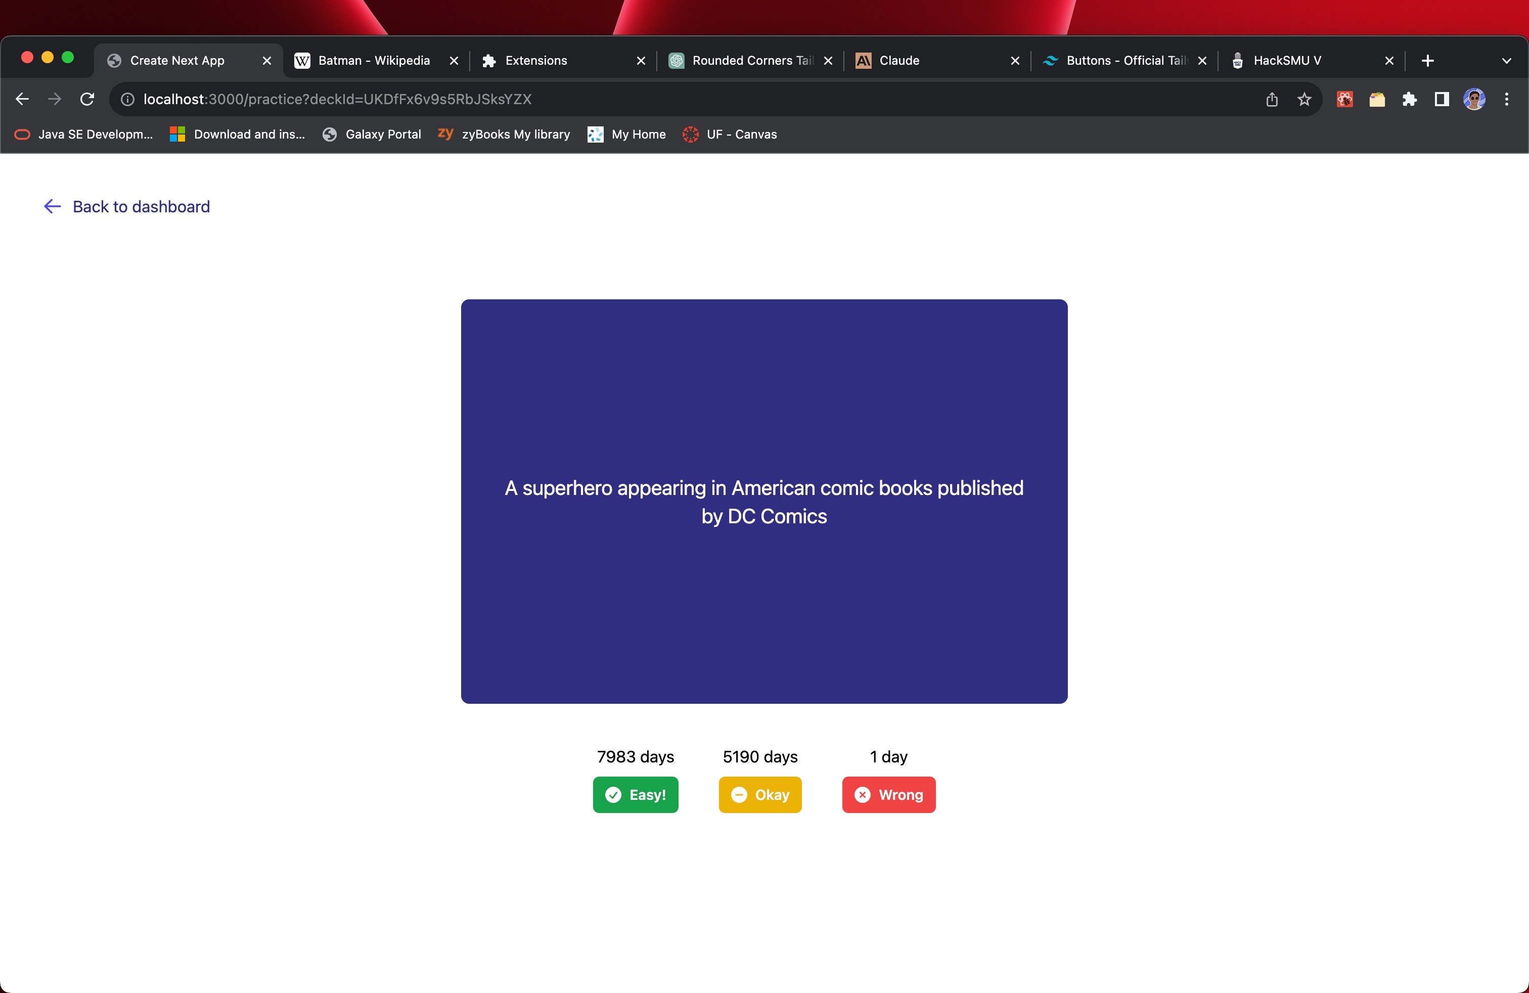1529x993 pixels.
Task: Click the browser reload page icon
Action: 87,99
